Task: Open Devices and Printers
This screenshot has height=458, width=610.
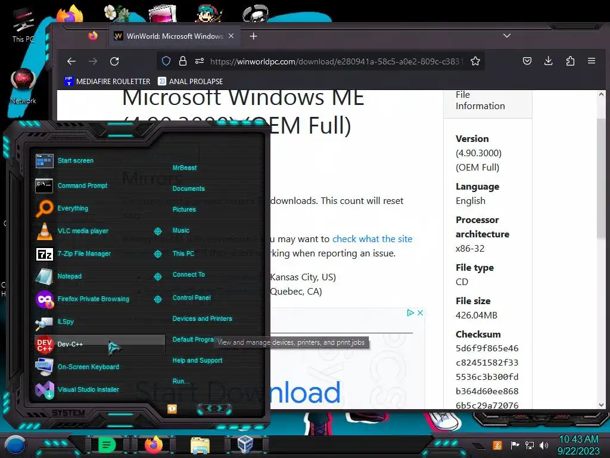Action: click(x=203, y=318)
